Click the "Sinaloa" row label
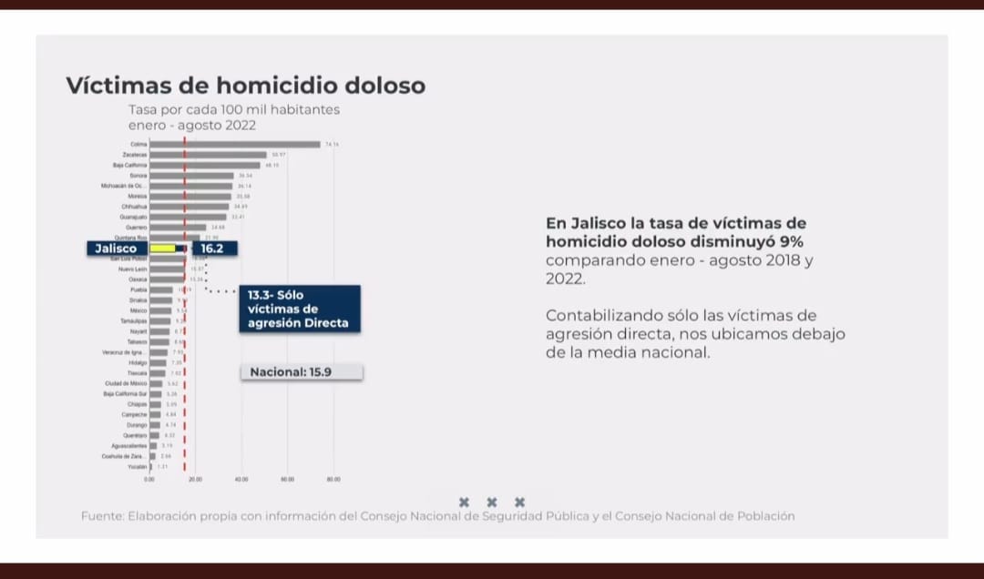The image size is (984, 579). point(138,300)
